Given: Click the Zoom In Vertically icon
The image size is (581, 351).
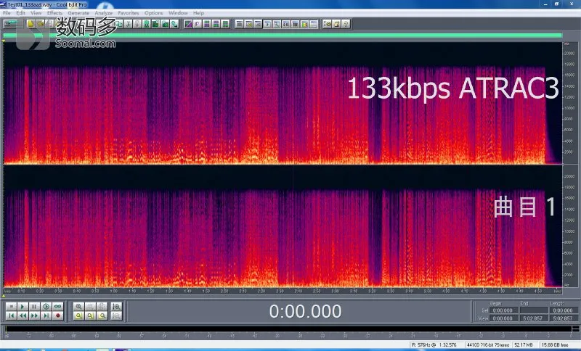Looking at the screenshot, I should pyautogui.click(x=116, y=306).
